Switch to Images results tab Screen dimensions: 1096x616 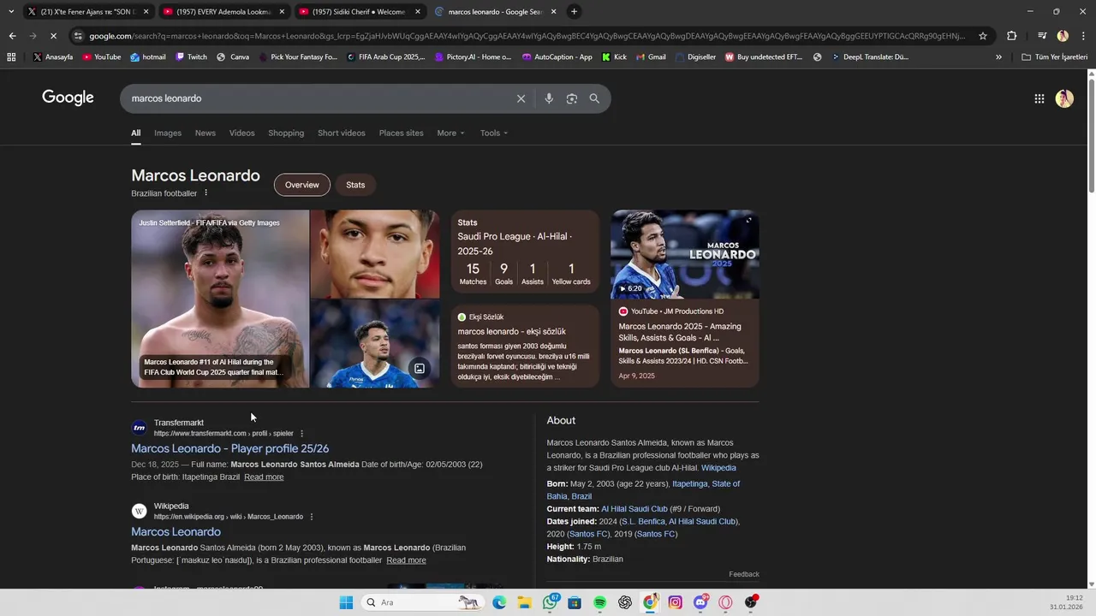coord(168,133)
